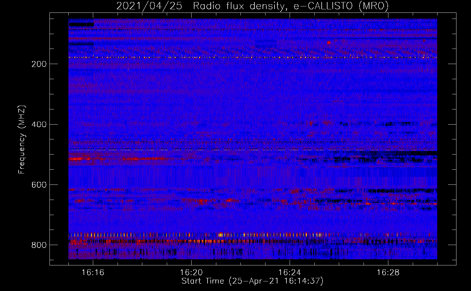Click the 16:28 time tick label

point(388,273)
